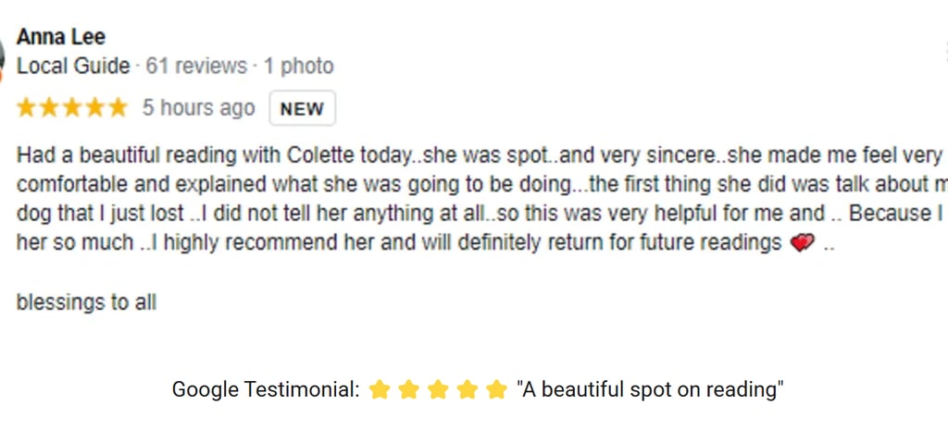Screen dimensions: 948x430
Task: Click the "A beautiful spot on reading" quote
Action: pos(650,389)
